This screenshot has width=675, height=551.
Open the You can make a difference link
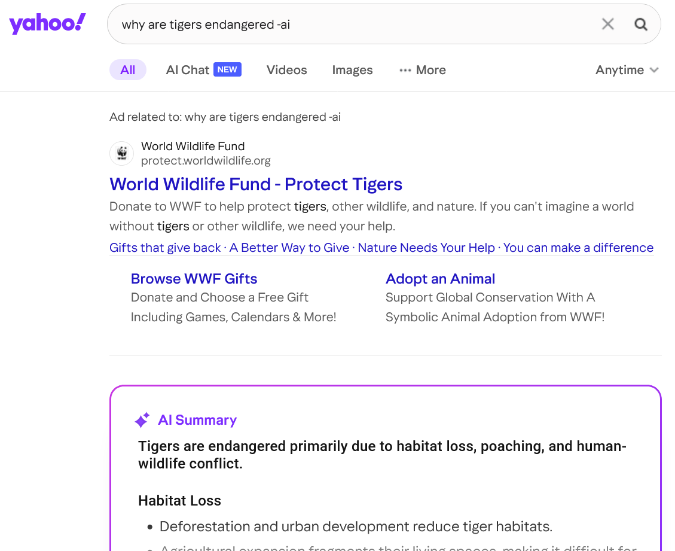(578, 248)
